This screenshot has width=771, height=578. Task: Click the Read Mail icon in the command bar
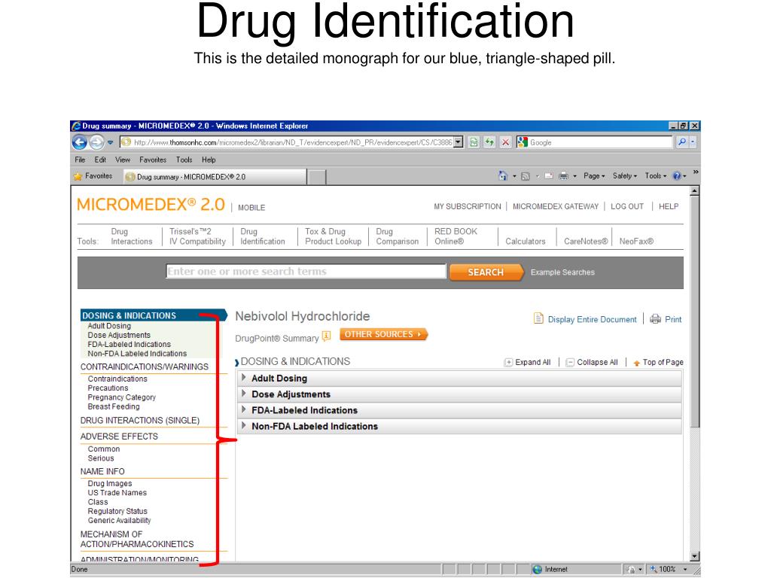[549, 176]
